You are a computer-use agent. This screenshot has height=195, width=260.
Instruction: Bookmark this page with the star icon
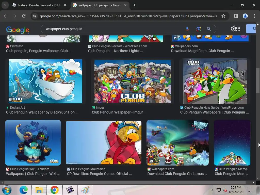[223, 16]
